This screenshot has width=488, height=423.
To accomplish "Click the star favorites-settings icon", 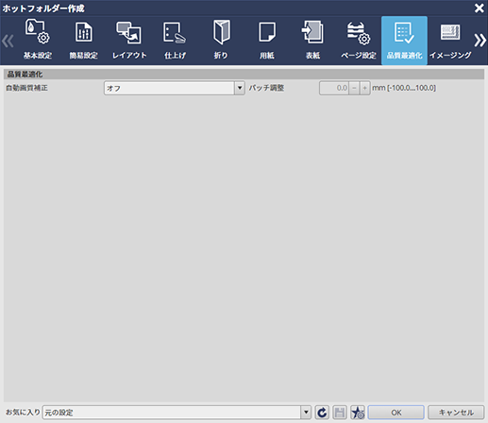I will [358, 413].
